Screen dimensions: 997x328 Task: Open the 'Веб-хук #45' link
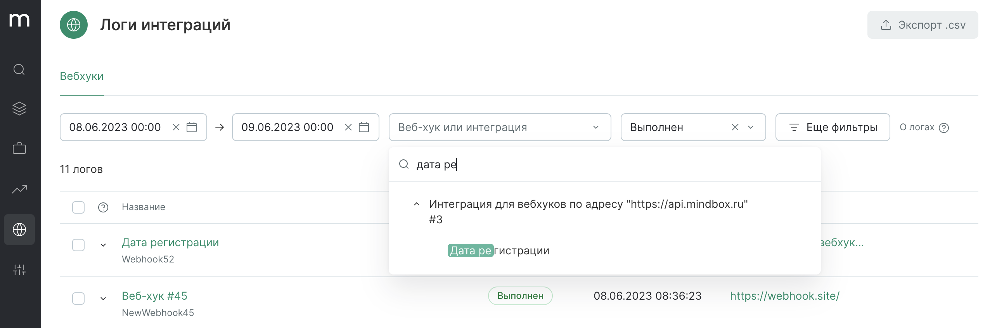[154, 296]
